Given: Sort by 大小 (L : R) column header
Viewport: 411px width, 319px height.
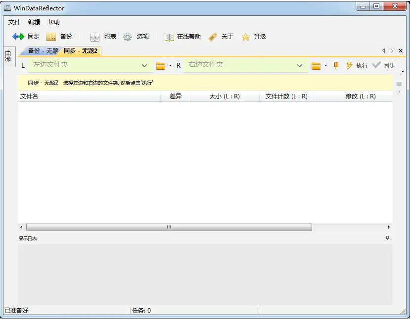Looking at the screenshot, I should coord(225,96).
